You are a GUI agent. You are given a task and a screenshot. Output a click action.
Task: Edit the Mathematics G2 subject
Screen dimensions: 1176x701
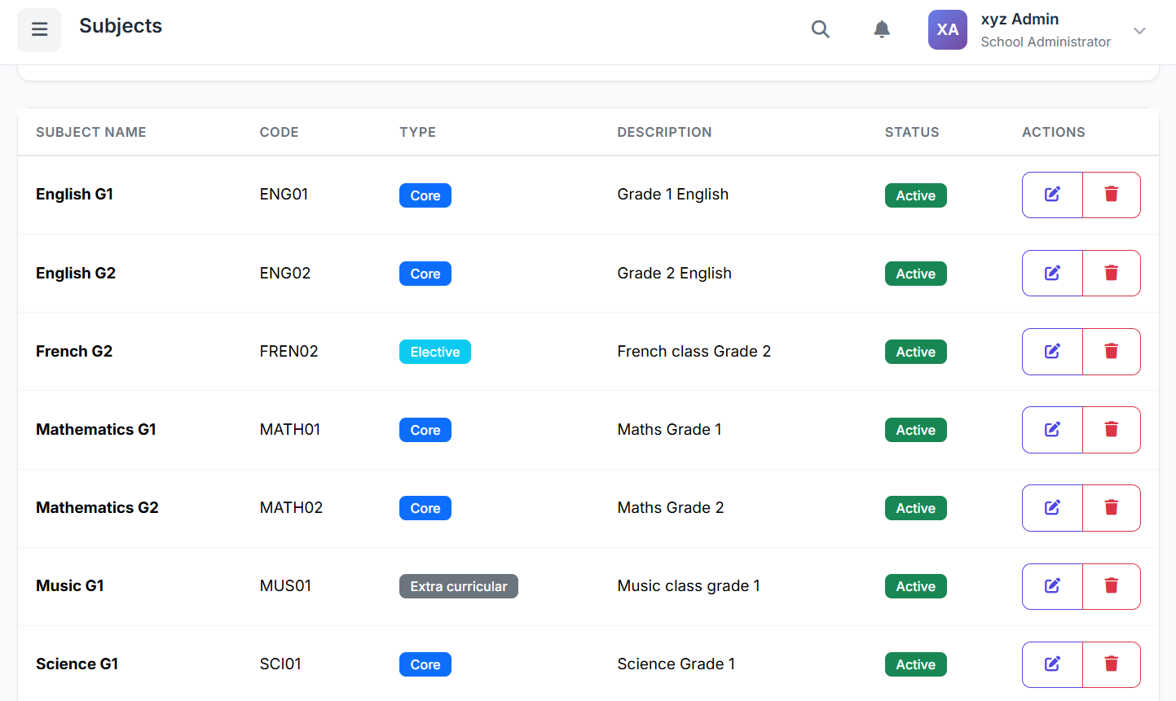(1052, 508)
